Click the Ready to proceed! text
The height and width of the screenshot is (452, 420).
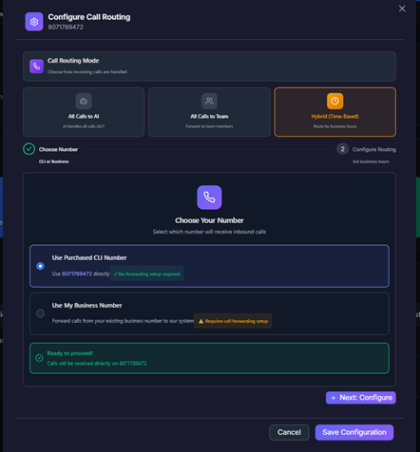tap(70, 353)
